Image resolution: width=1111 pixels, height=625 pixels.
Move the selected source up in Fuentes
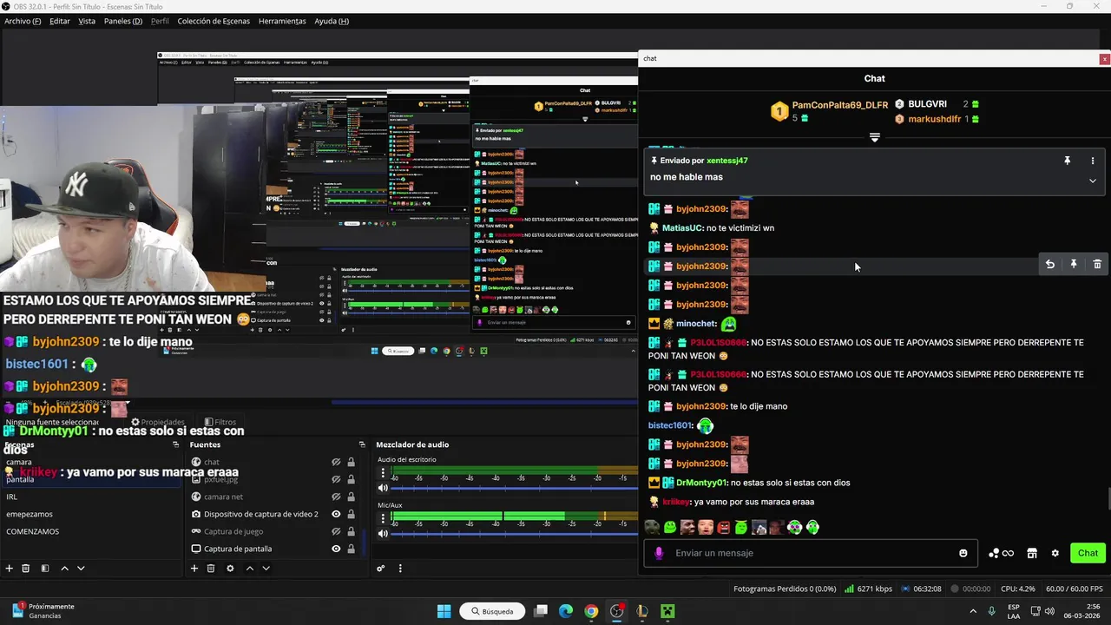tap(250, 569)
